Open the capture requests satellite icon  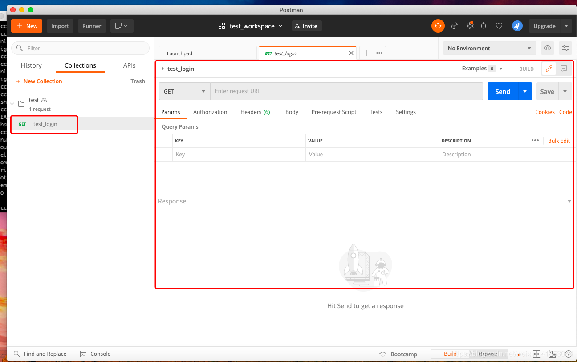click(455, 26)
